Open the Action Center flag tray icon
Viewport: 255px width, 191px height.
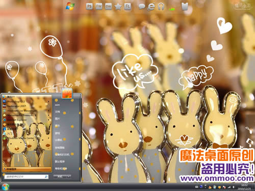224,187
